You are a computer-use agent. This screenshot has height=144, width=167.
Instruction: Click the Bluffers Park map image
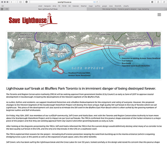[84, 55]
